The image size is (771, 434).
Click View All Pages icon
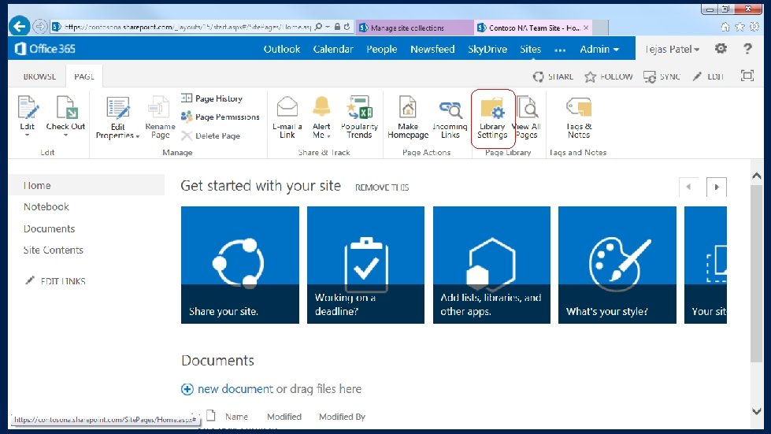(x=528, y=107)
